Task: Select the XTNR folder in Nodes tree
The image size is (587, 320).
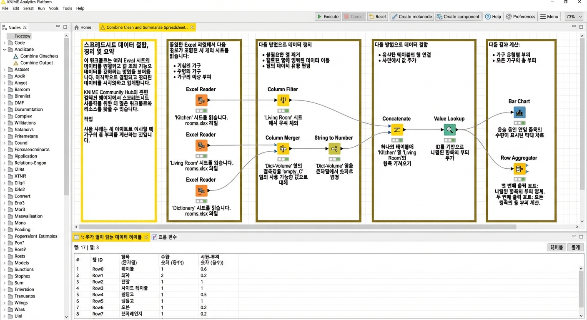Action: 20,176
